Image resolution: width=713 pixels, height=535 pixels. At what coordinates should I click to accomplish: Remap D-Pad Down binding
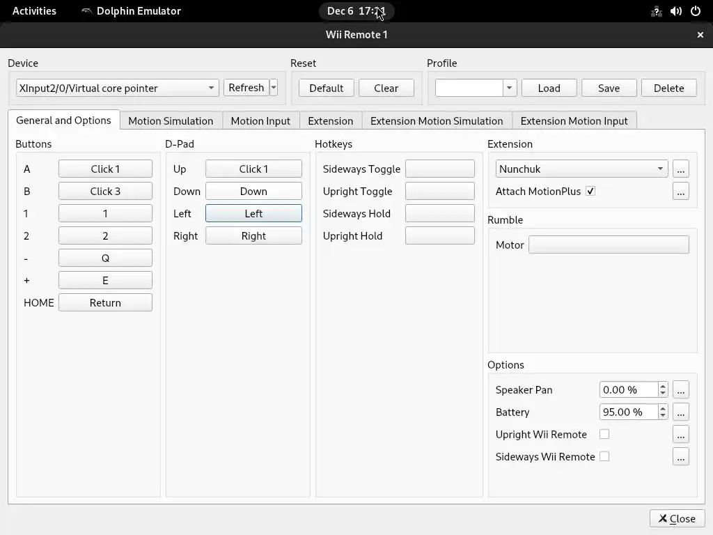tap(253, 191)
